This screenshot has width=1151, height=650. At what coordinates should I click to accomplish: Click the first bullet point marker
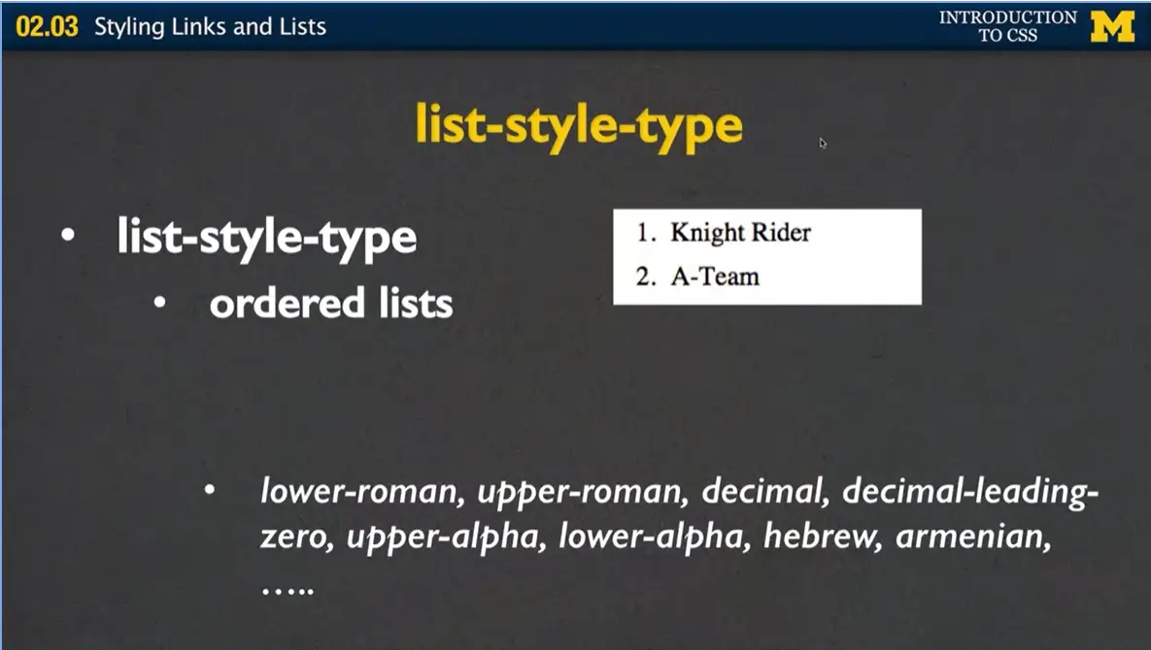[x=66, y=233]
